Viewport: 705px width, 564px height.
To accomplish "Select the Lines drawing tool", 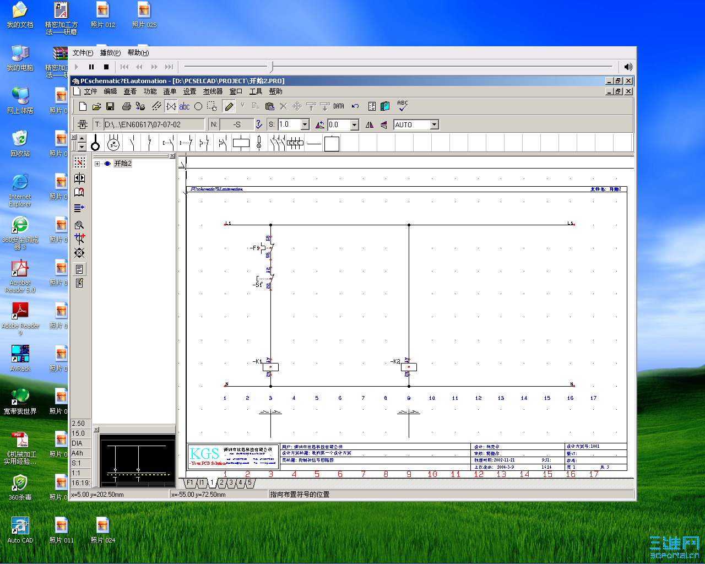I will (x=156, y=106).
